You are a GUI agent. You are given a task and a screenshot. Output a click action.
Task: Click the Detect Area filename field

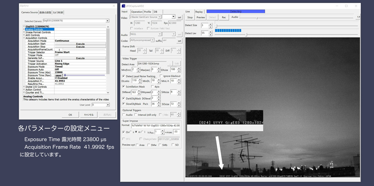point(152,64)
